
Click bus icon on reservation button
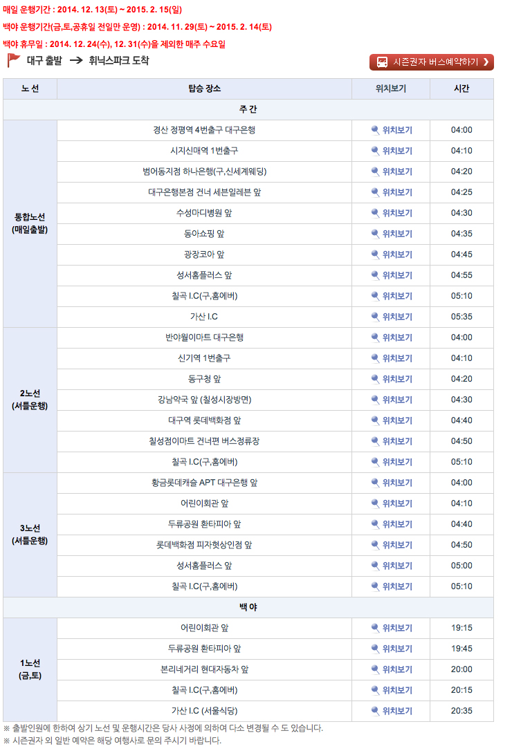point(382,62)
